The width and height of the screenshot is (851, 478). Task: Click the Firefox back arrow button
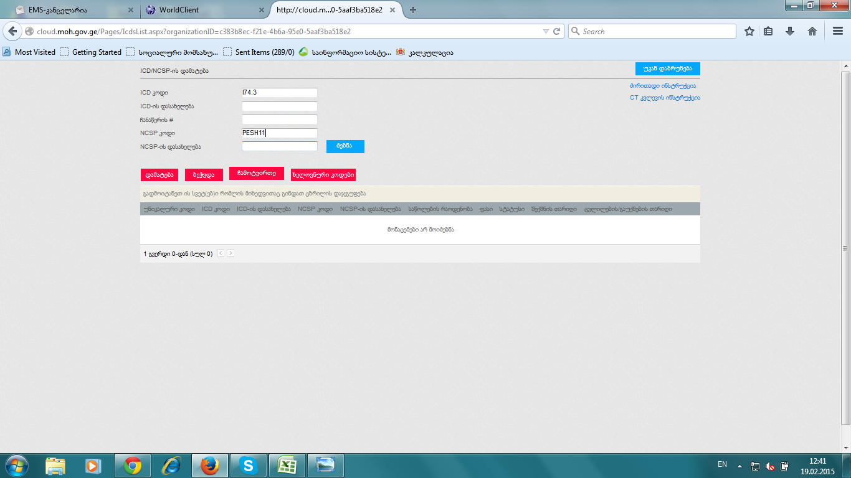(x=12, y=31)
